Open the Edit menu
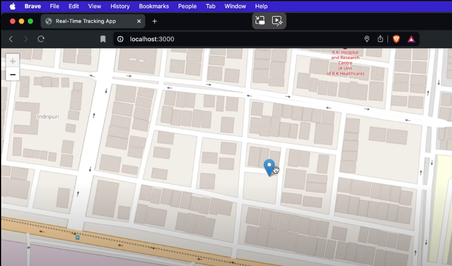The image size is (452, 266). click(74, 6)
